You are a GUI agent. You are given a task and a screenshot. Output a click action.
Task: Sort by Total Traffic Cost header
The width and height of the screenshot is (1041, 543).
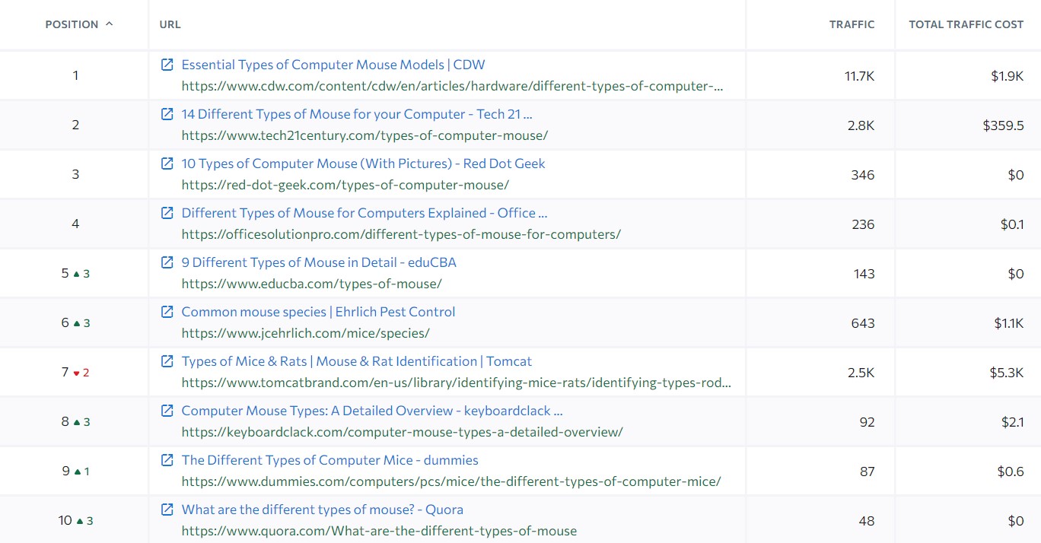point(966,24)
